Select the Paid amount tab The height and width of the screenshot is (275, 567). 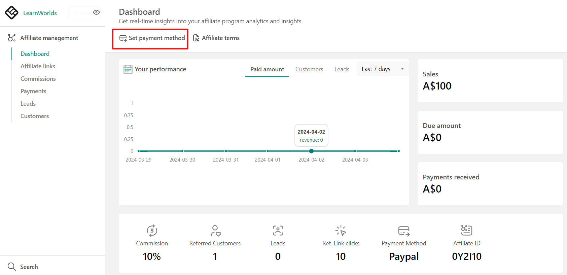(267, 69)
